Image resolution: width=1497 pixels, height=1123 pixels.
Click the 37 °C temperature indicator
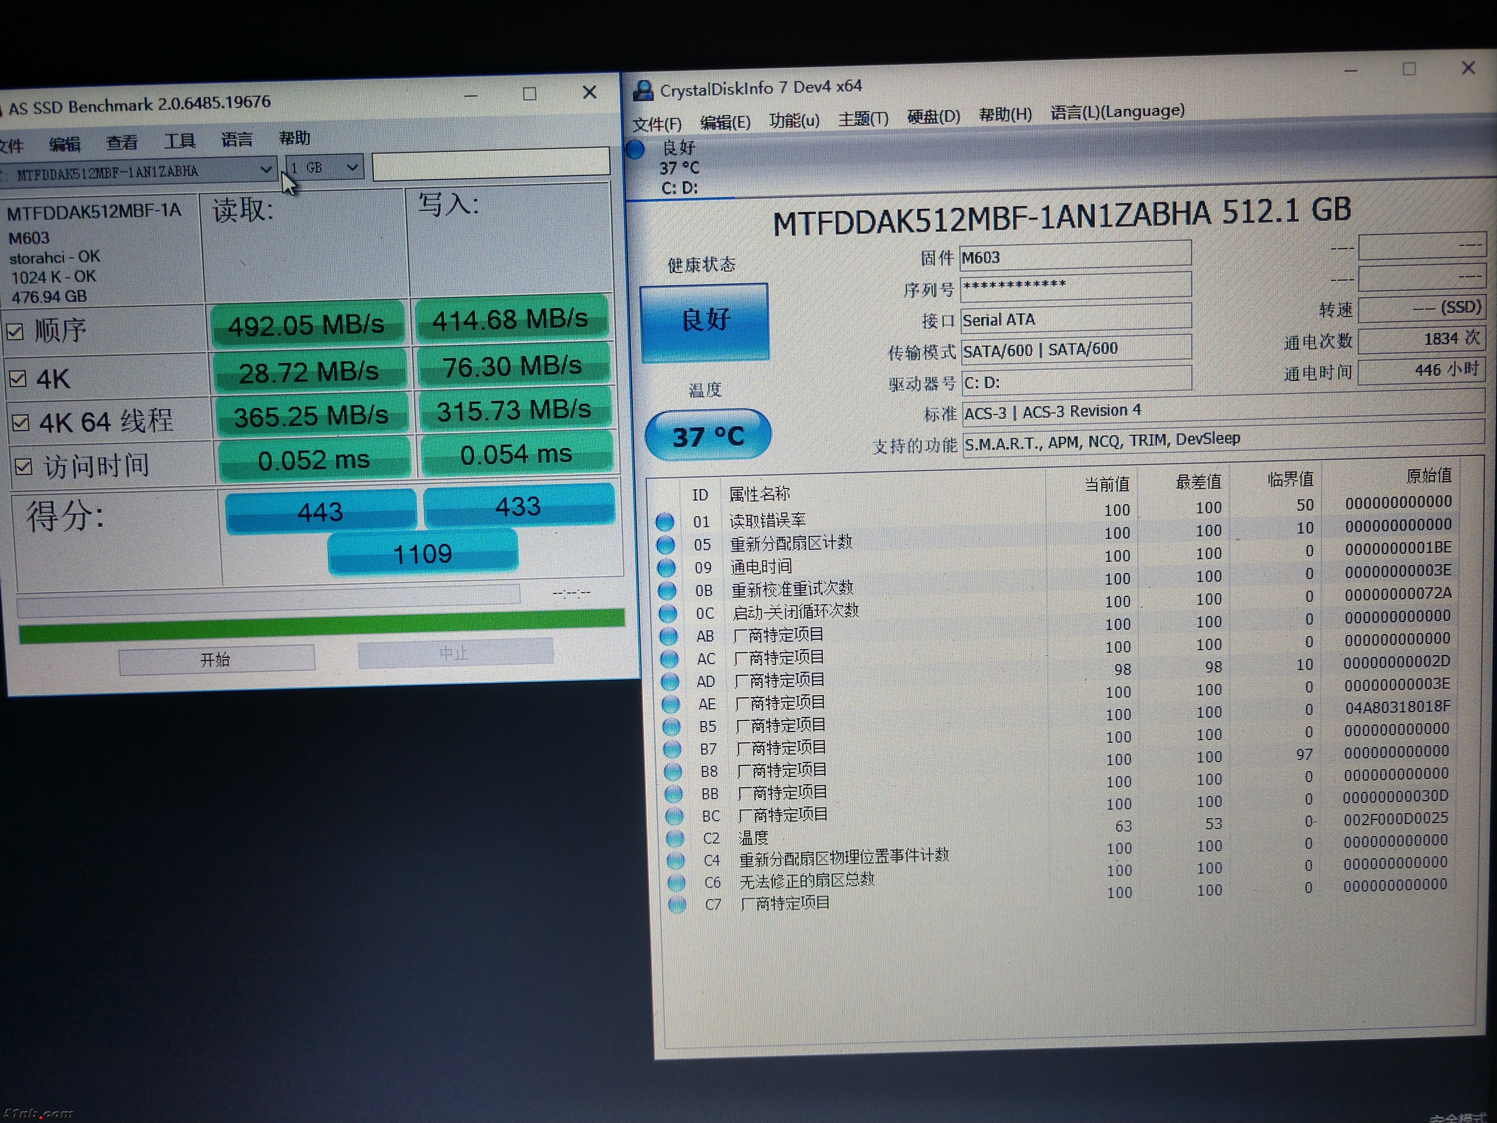pyautogui.click(x=708, y=435)
